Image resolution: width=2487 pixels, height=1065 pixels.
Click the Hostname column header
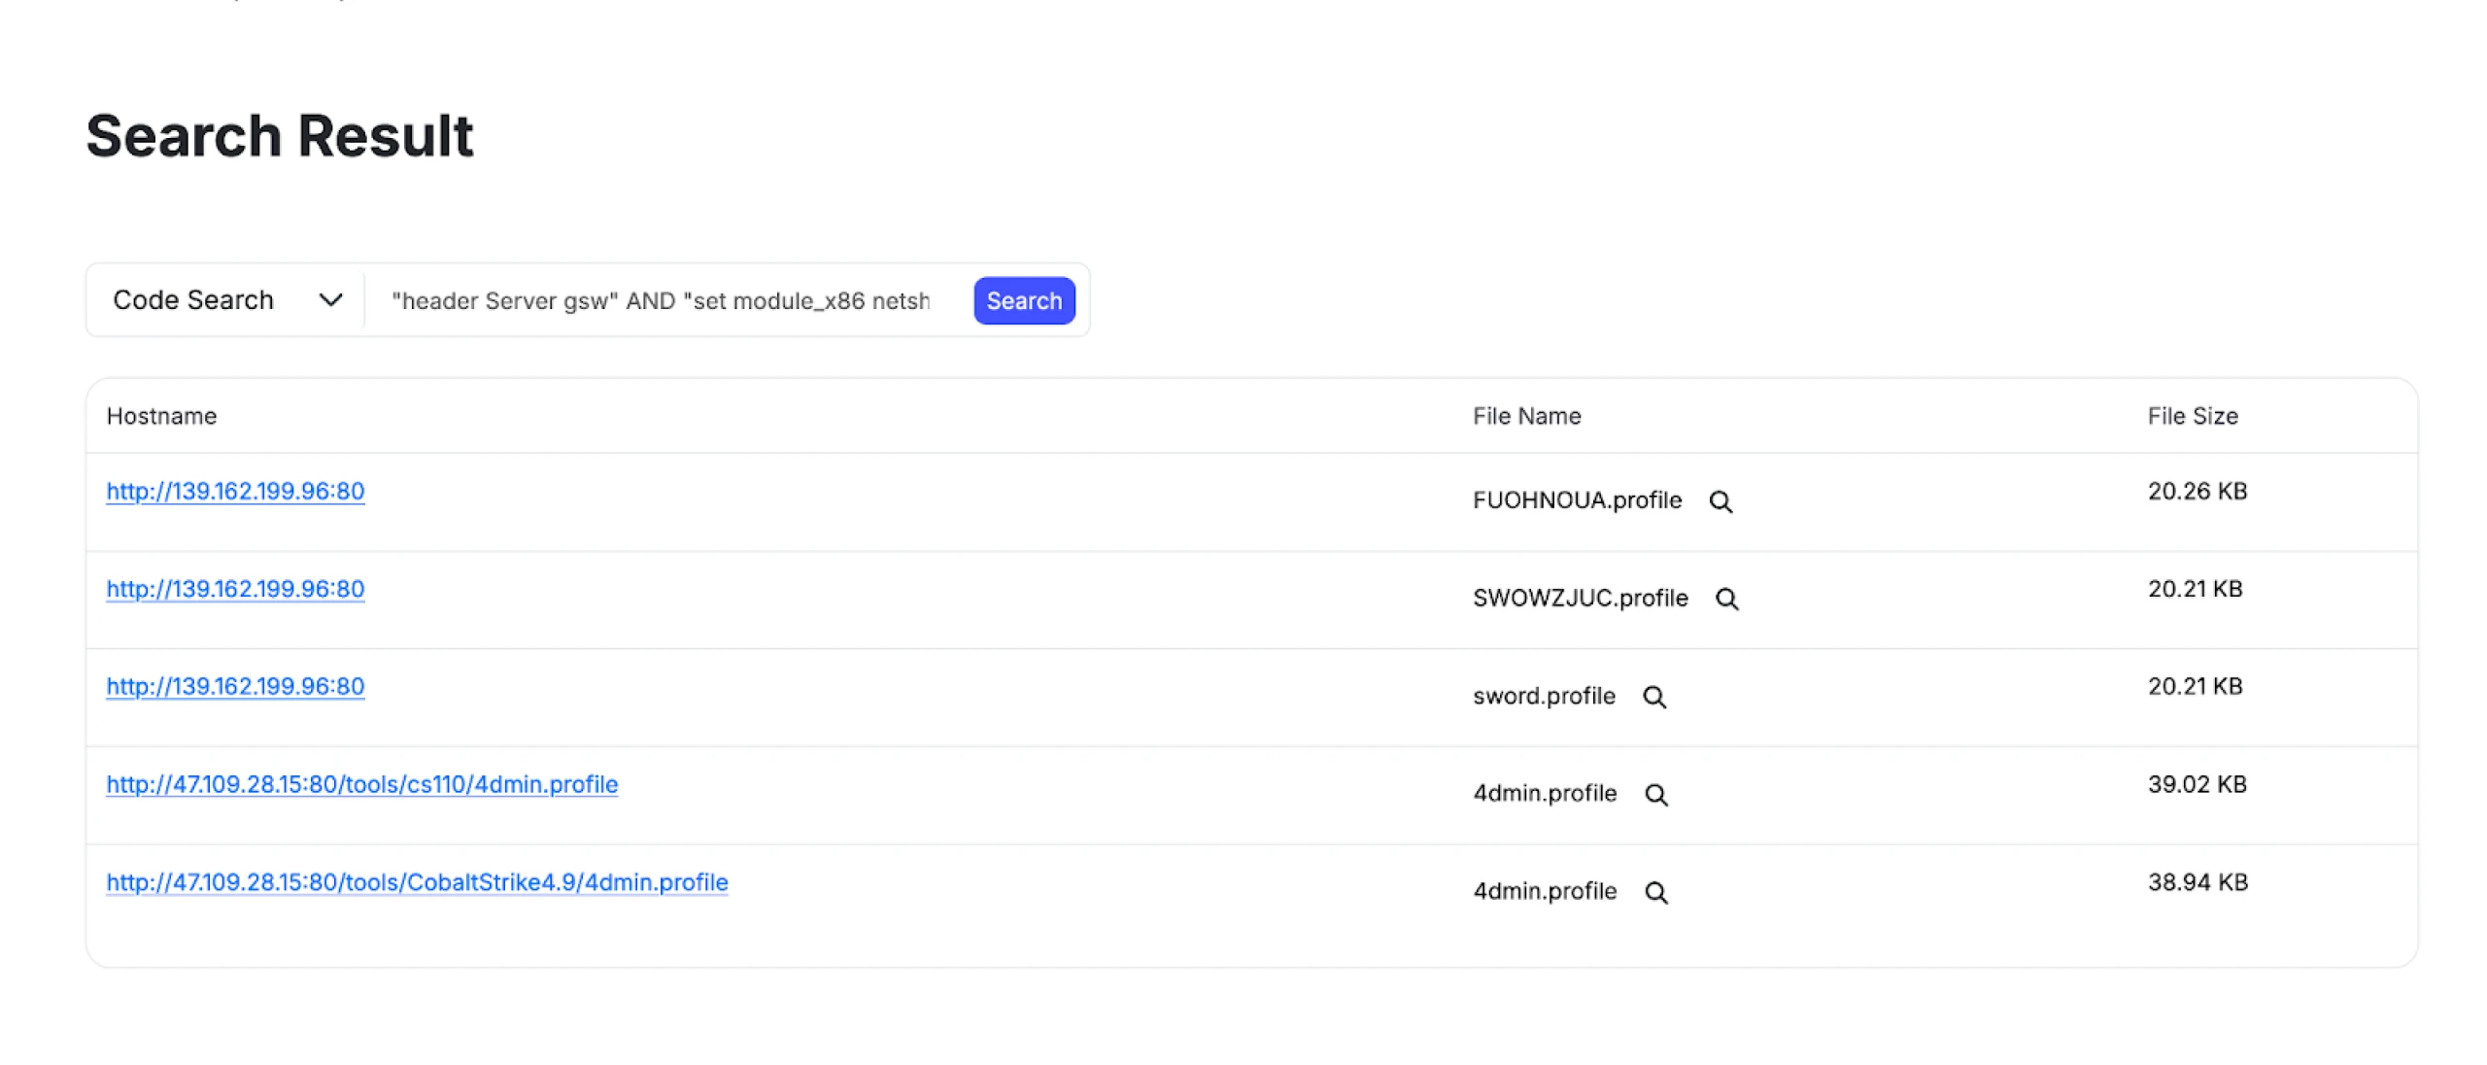point(161,416)
